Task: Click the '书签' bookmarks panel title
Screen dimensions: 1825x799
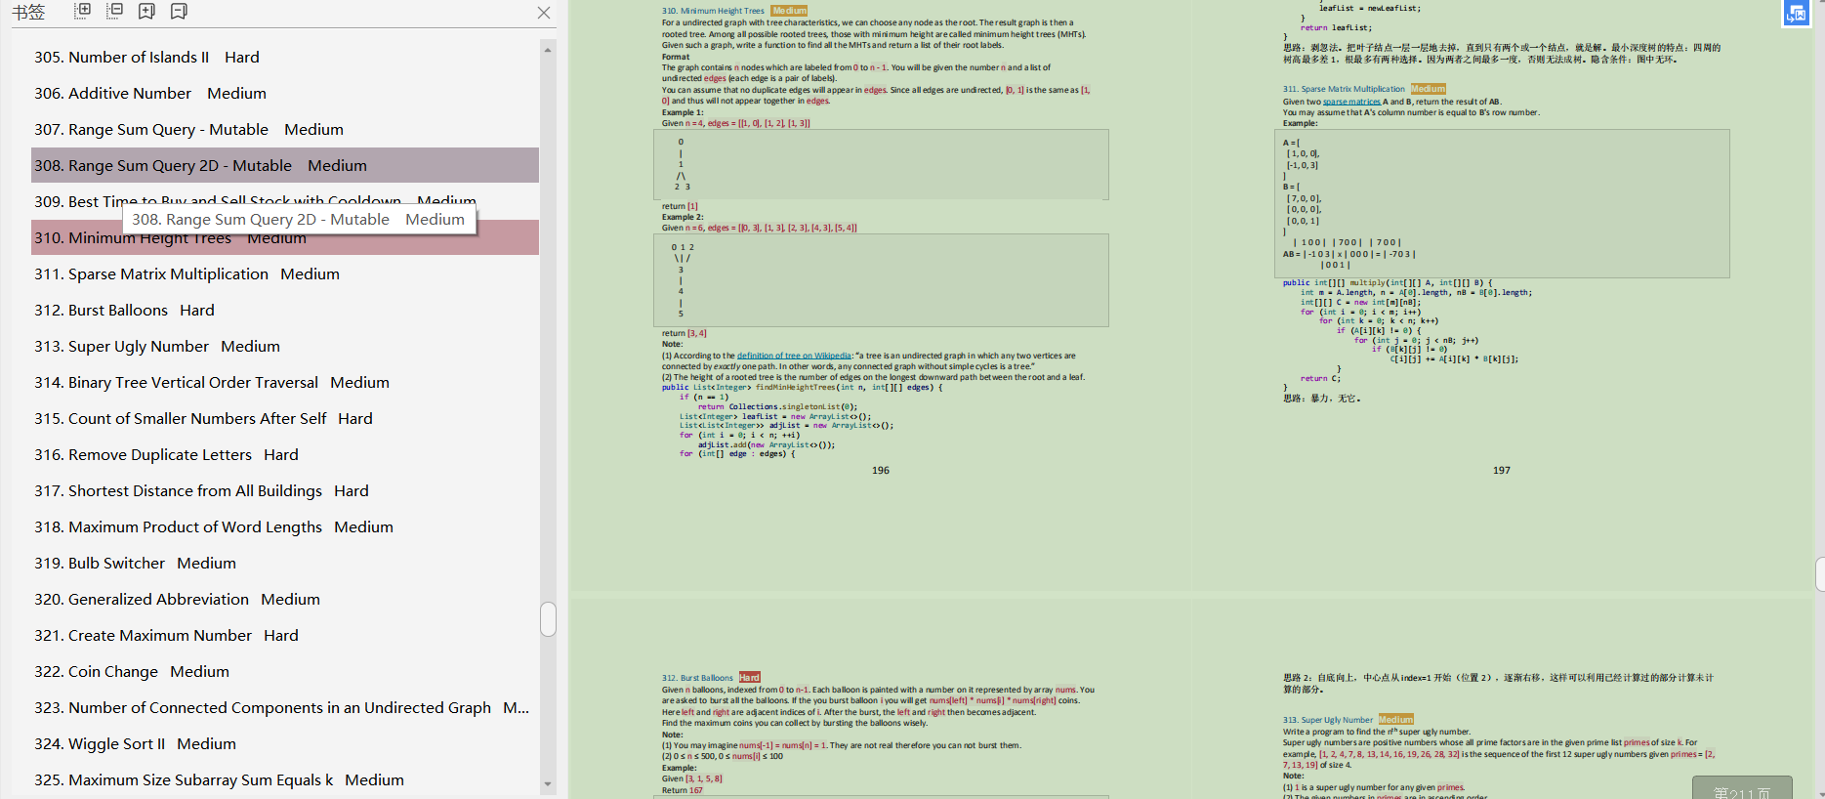Action: coord(28,12)
